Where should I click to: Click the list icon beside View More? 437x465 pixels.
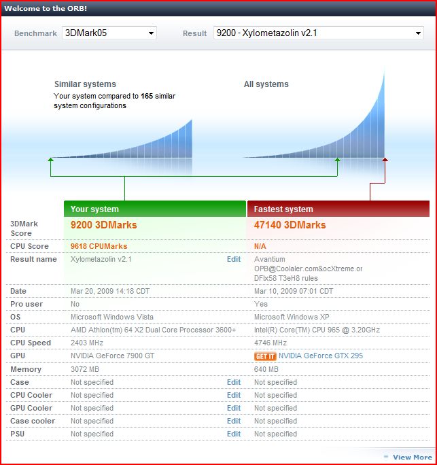click(x=386, y=457)
